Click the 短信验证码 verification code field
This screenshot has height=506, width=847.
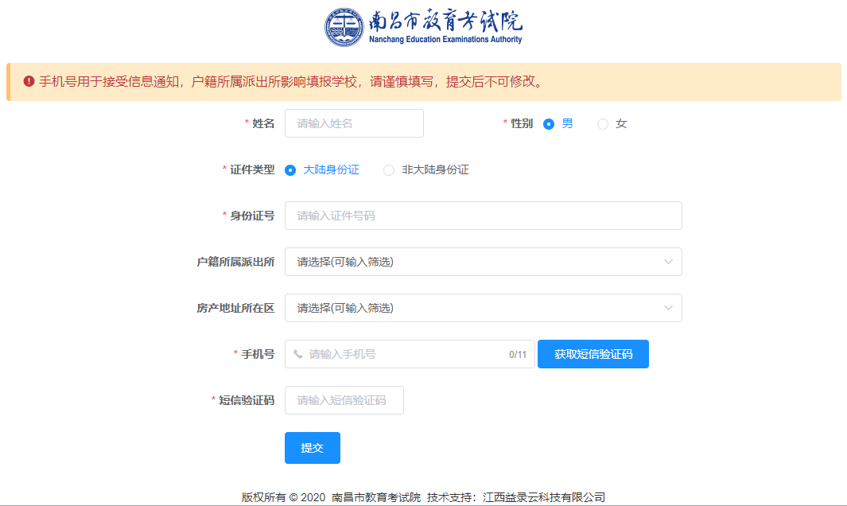[x=344, y=400]
